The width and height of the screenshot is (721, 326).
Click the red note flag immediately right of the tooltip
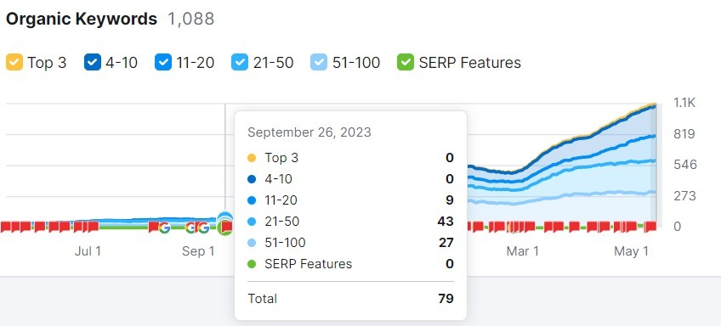(478, 227)
